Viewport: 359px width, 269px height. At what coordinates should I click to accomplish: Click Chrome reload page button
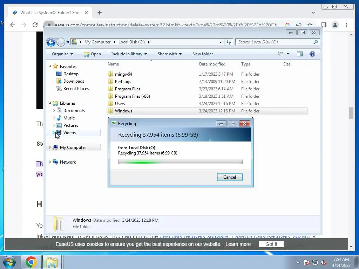coord(35,25)
